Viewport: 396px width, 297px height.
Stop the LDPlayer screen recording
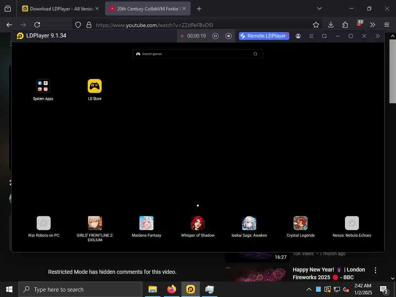click(228, 36)
